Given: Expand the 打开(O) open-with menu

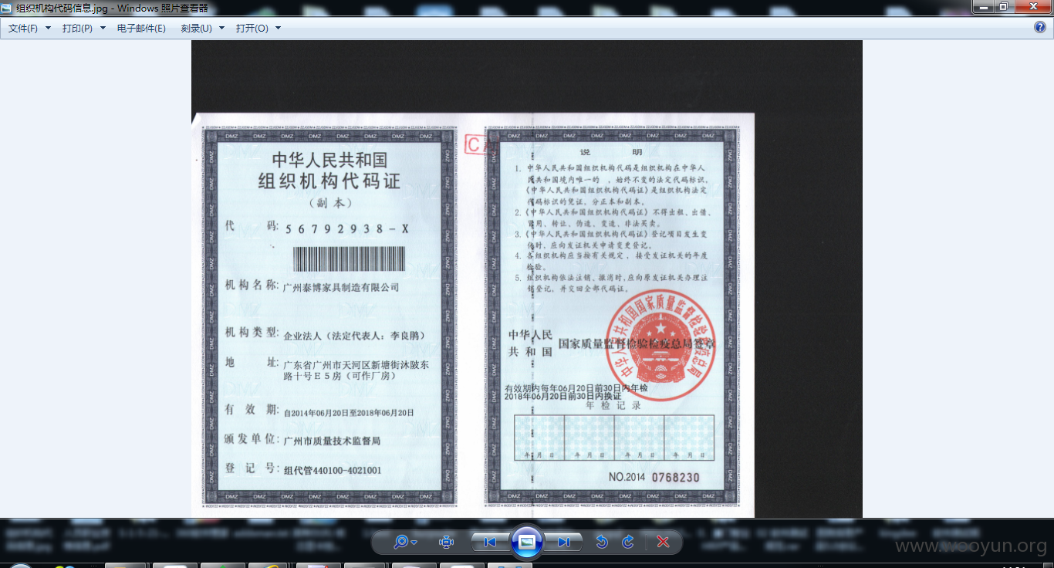Looking at the screenshot, I should (258, 28).
